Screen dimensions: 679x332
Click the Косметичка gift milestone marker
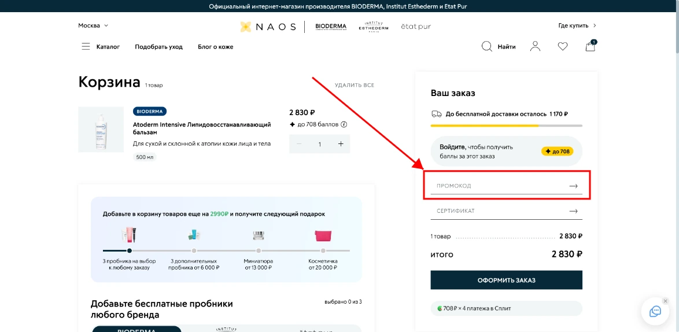click(x=323, y=250)
